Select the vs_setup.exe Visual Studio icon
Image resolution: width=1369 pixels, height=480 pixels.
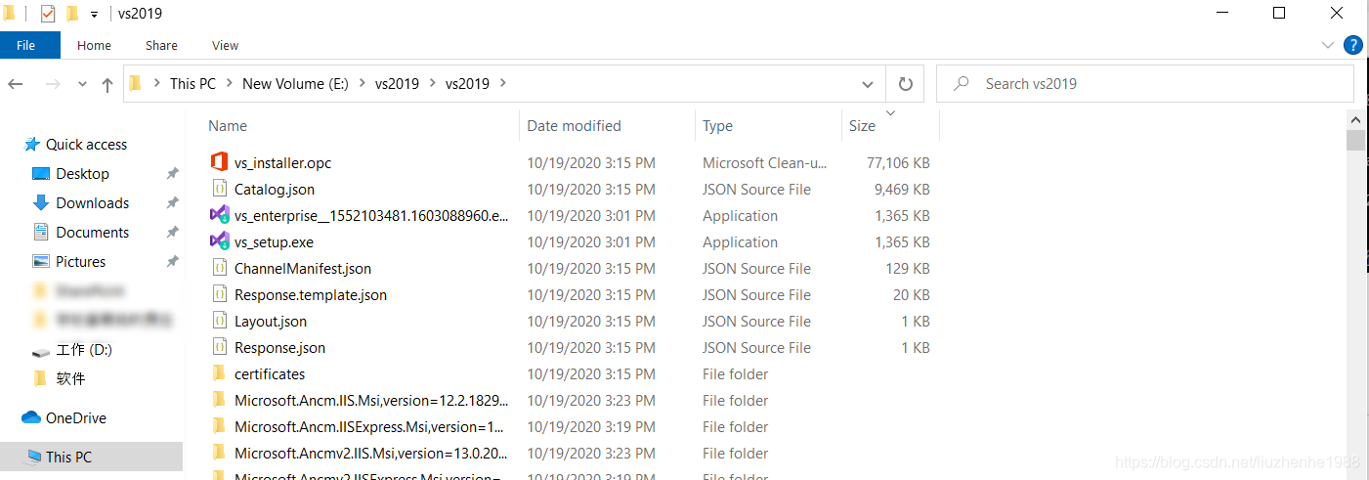coord(219,241)
